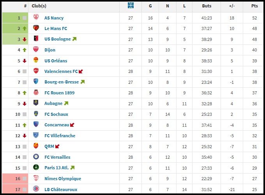The height and width of the screenshot is (195, 265).
Task: Select the Buts column header
Action: 207,6
